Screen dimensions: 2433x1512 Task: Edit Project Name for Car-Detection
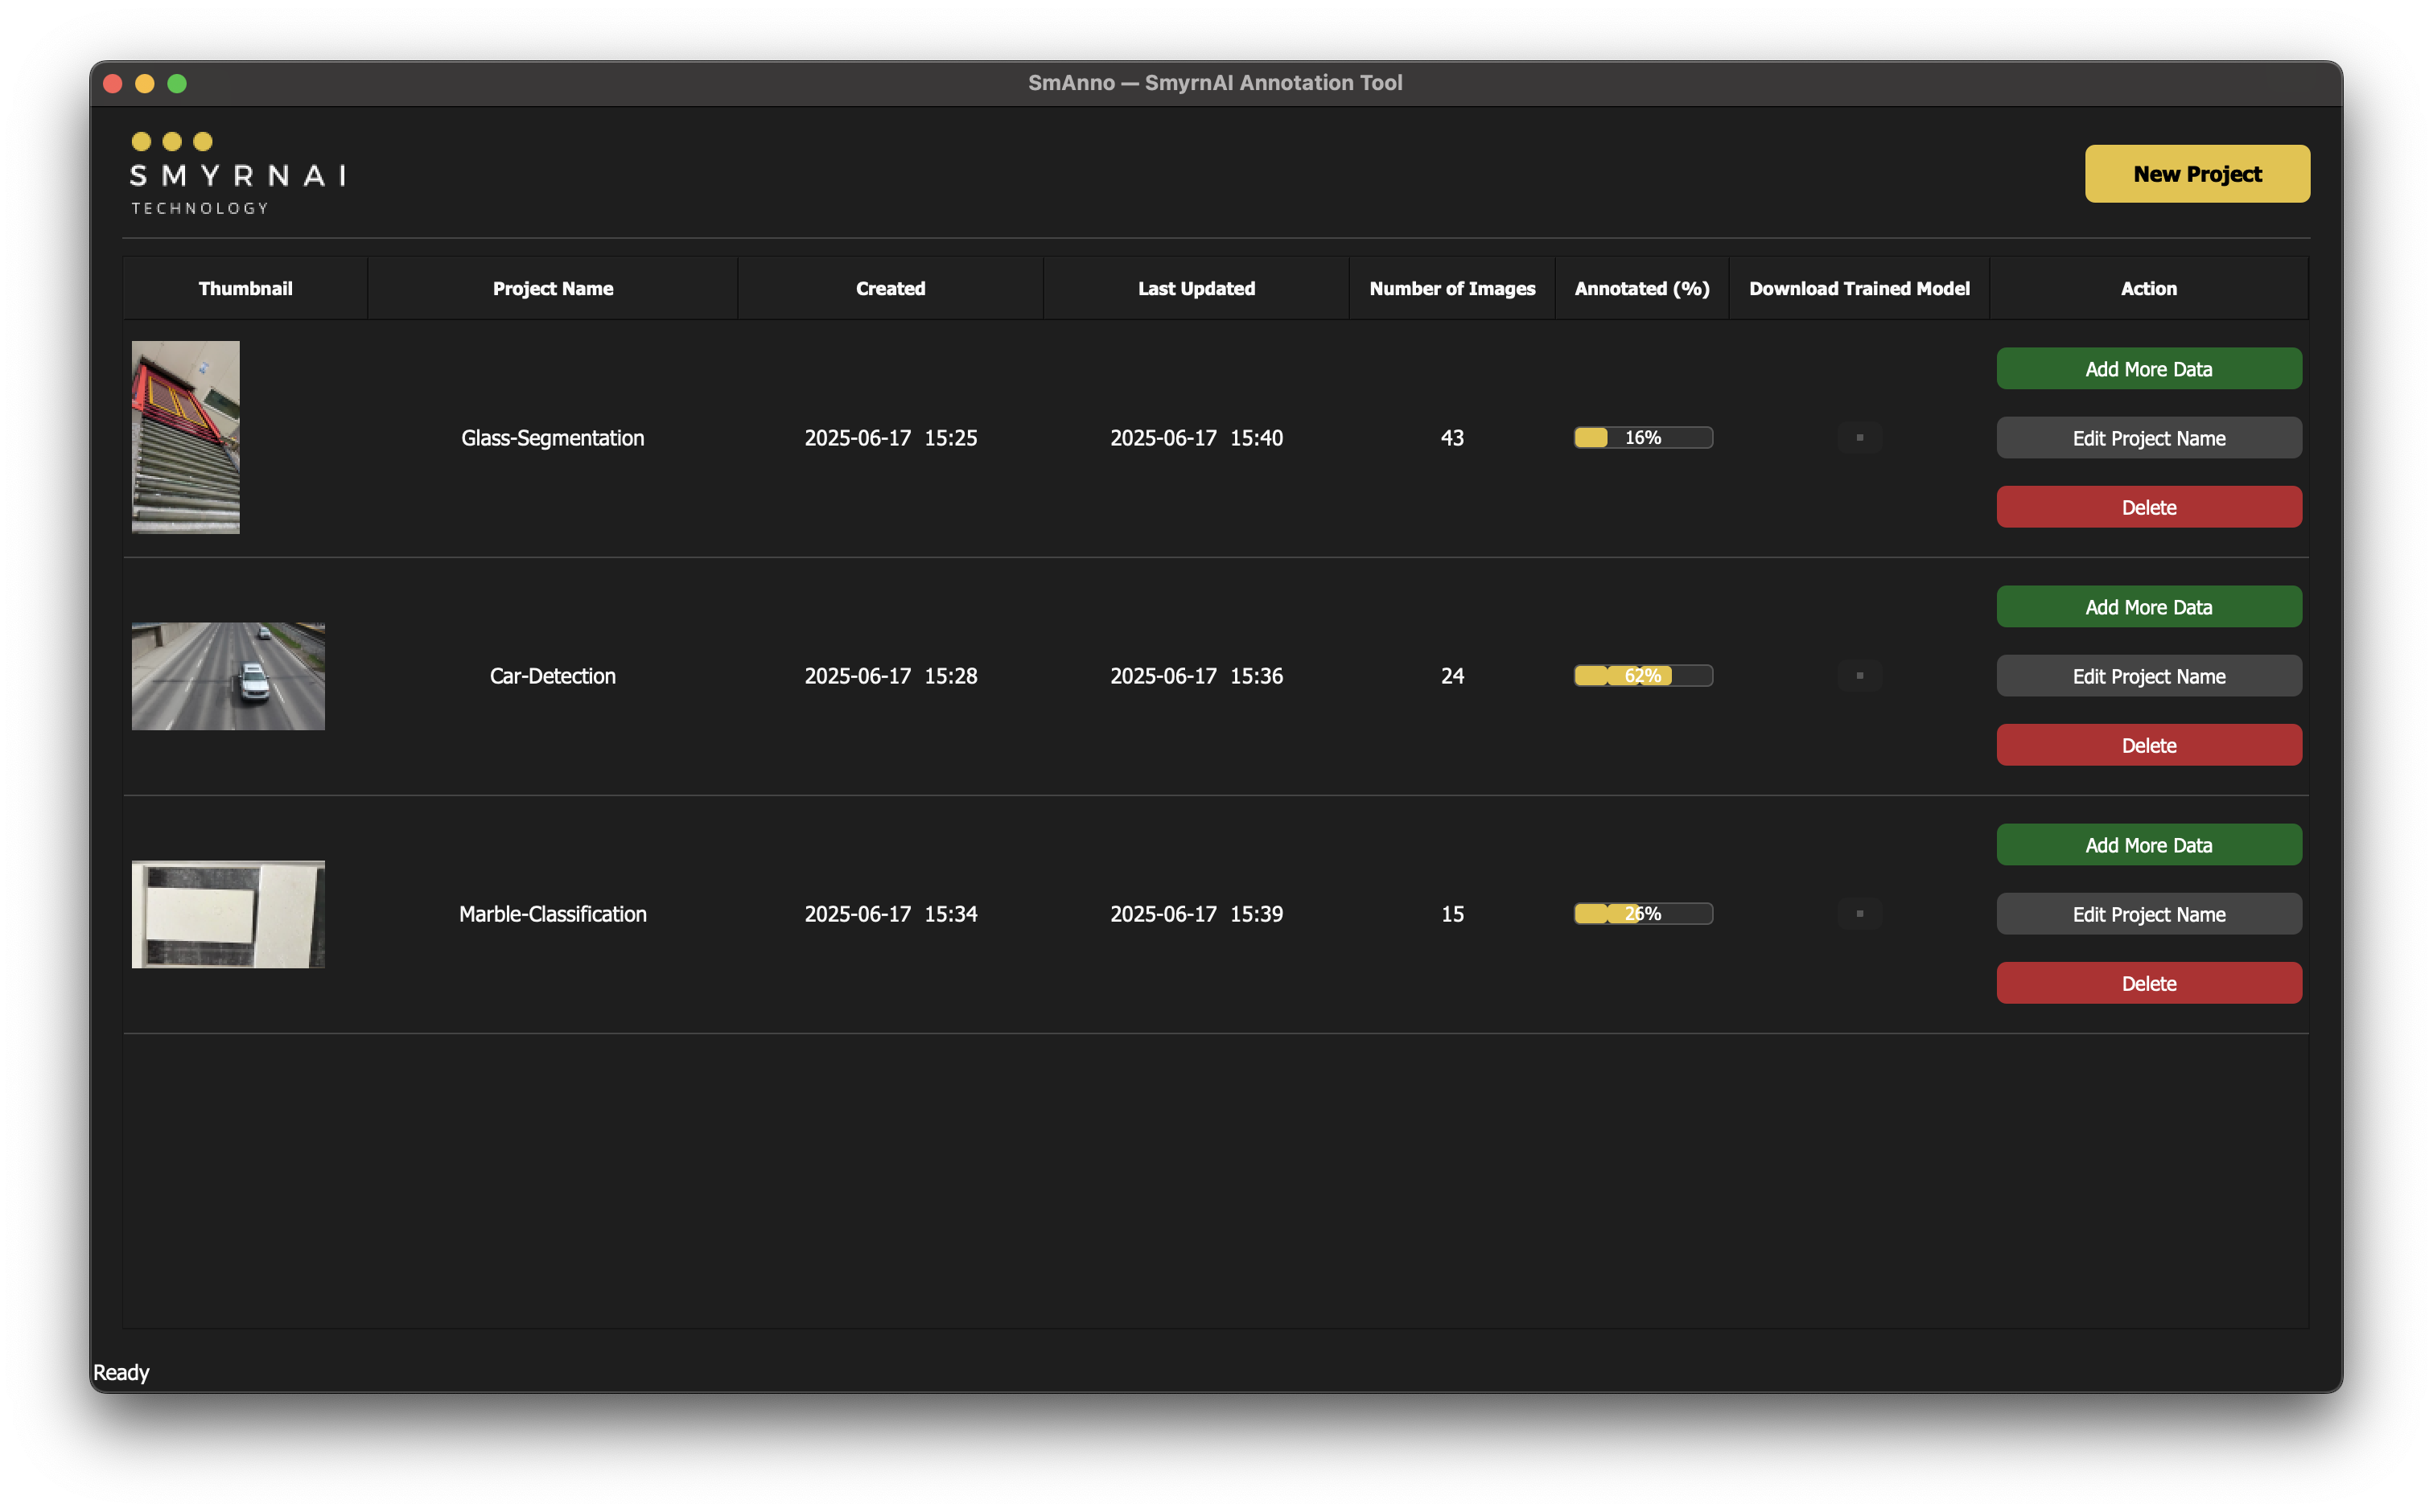(2148, 675)
